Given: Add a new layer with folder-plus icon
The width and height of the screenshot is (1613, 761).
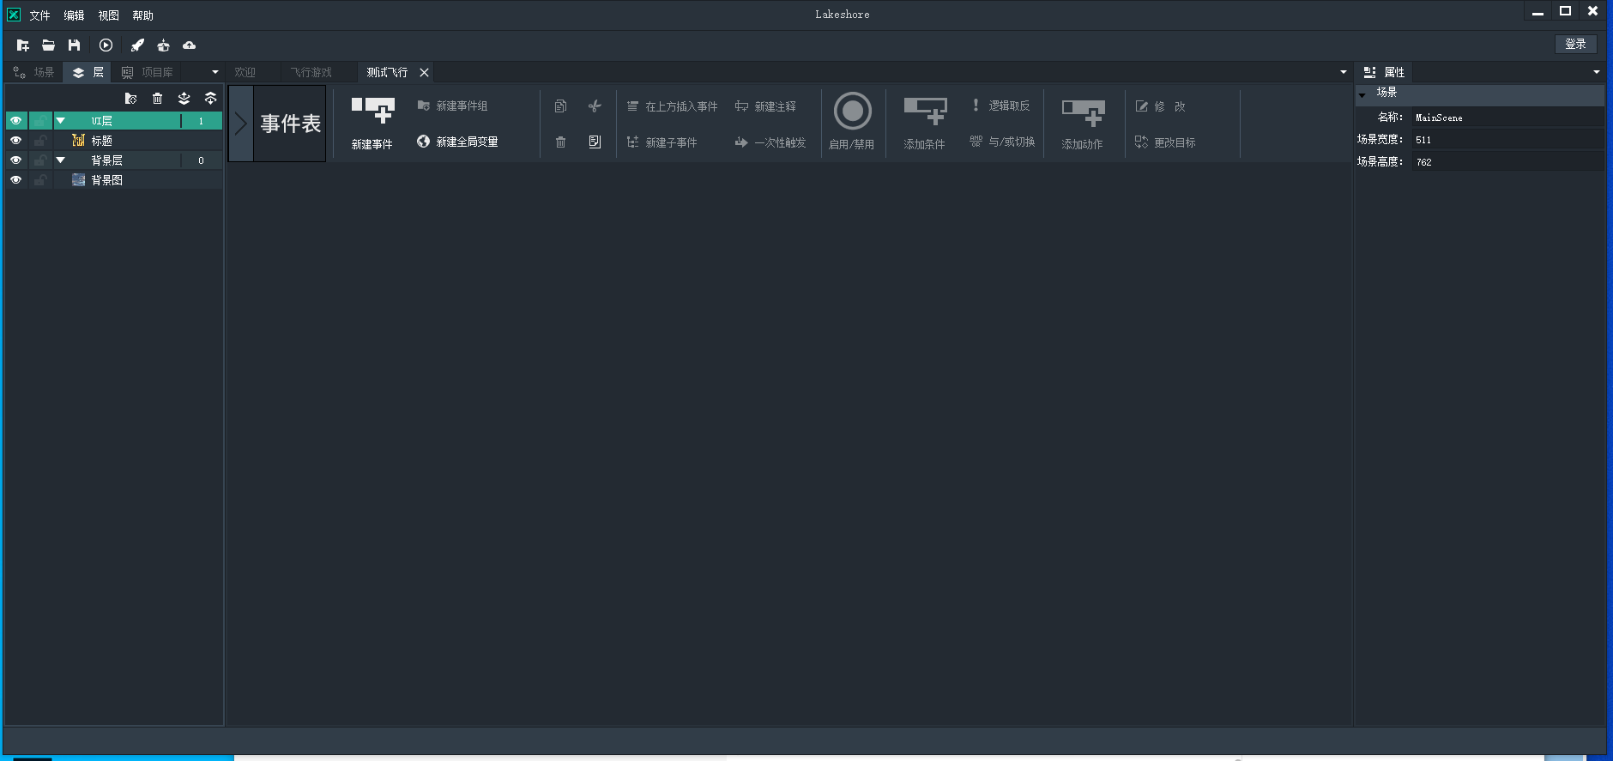Looking at the screenshot, I should pos(130,99).
